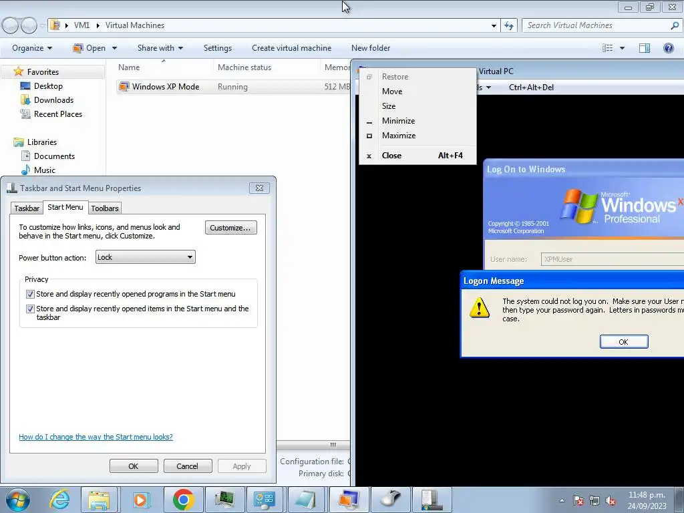Viewport: 684px width, 513px height.
Task: Select Downloads in navigation pane
Action: [53, 100]
